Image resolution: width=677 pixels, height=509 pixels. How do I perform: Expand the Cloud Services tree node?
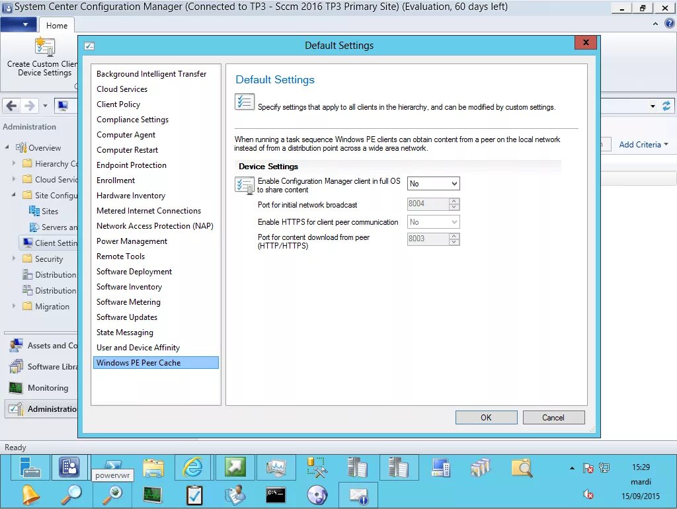(x=14, y=179)
